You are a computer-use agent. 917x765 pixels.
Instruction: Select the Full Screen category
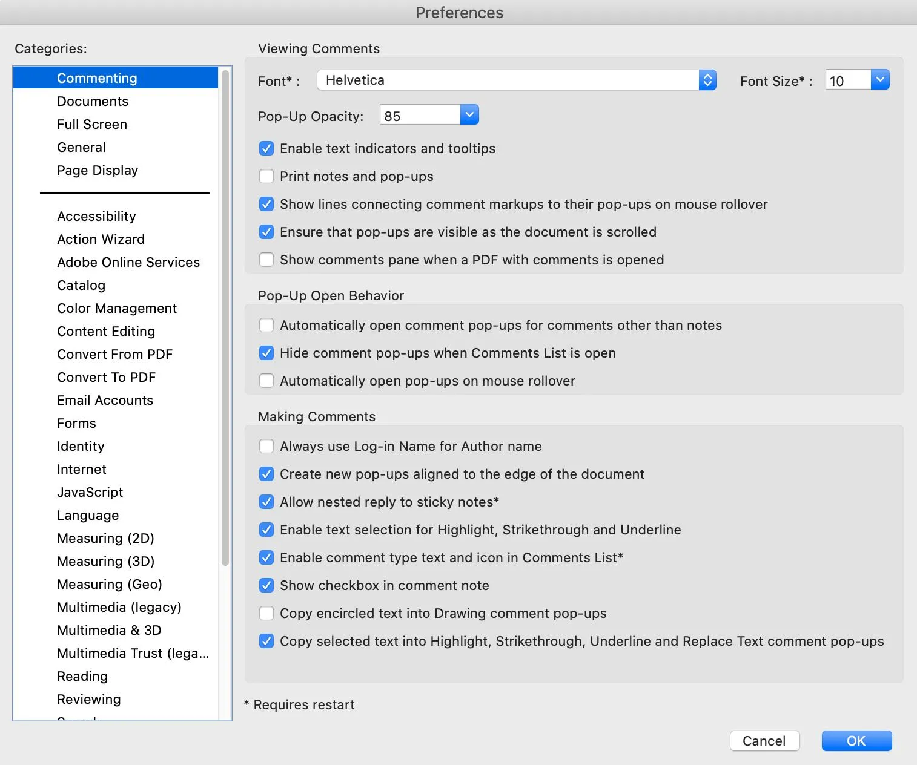pyautogui.click(x=91, y=124)
